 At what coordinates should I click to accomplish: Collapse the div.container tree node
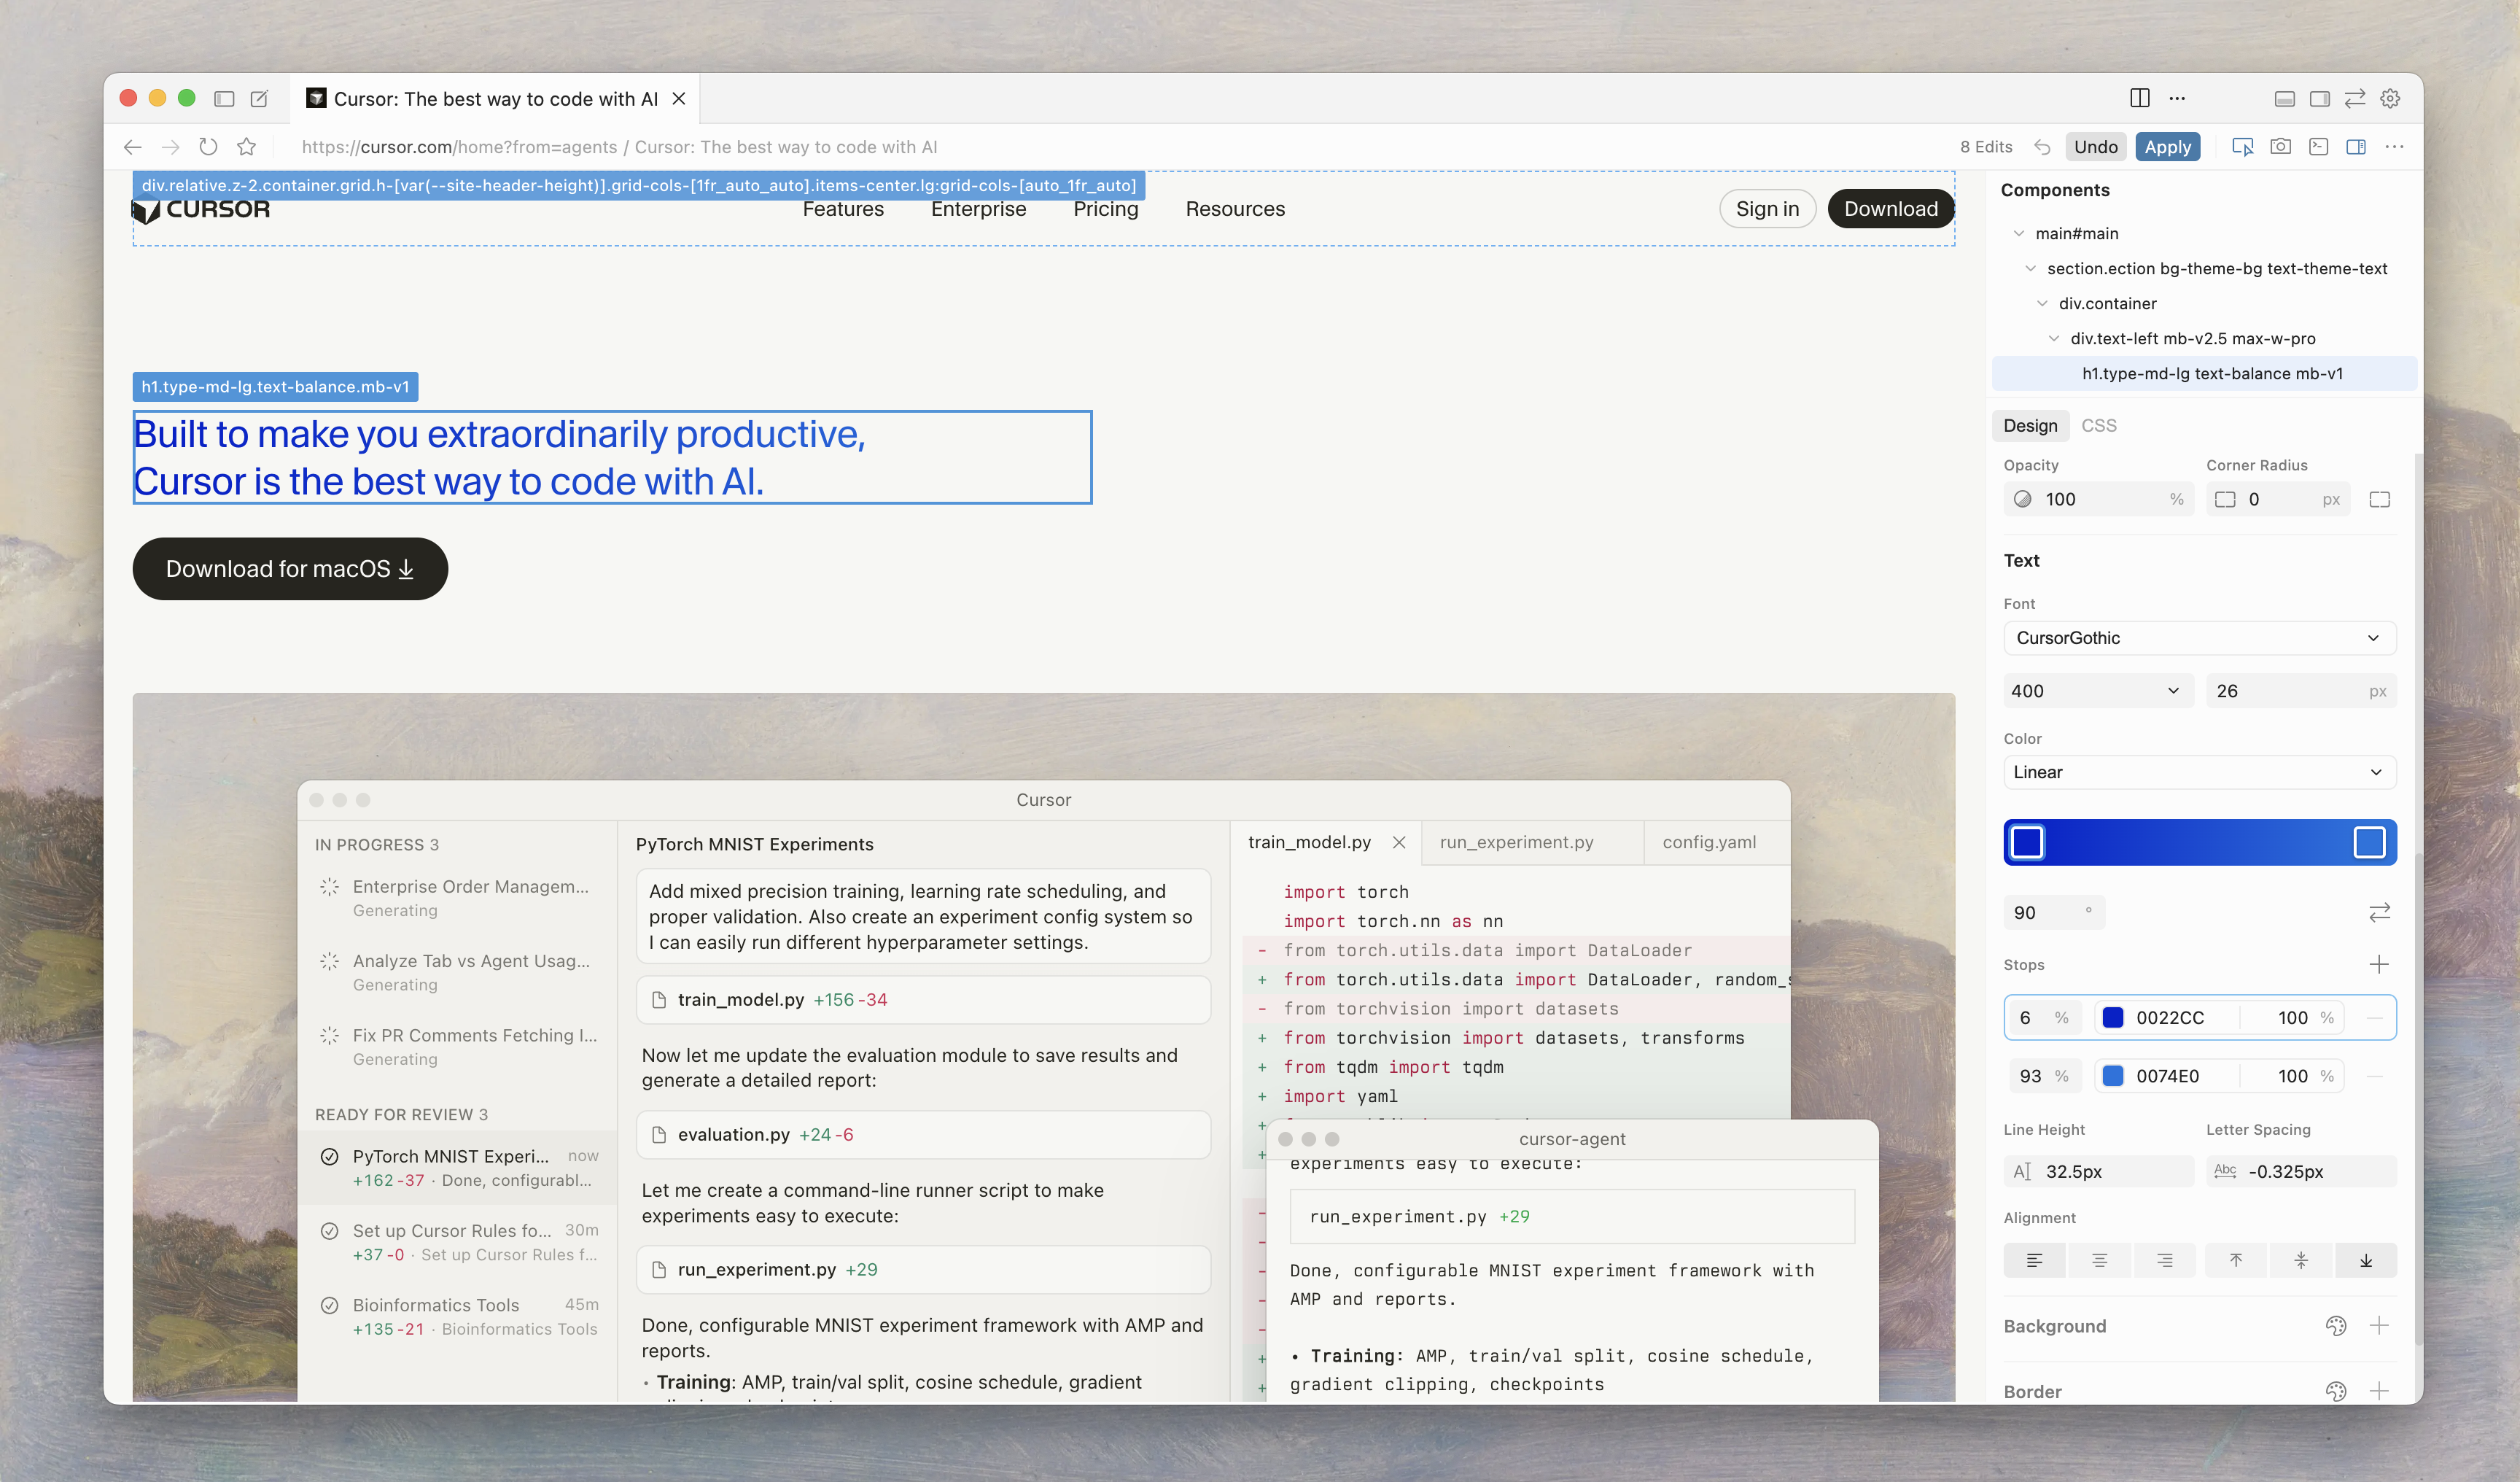(2042, 303)
